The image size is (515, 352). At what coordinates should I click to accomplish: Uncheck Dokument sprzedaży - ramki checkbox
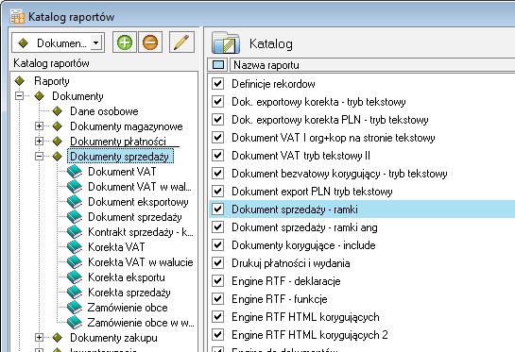click(217, 209)
